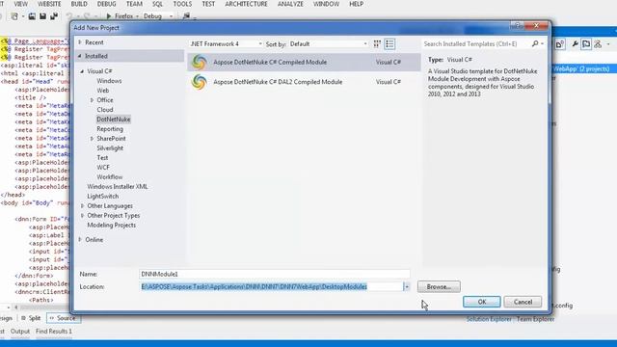
Task: Click the Browse... button
Action: (x=439, y=287)
